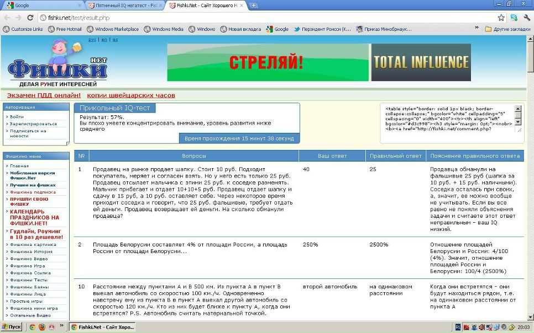Click the browser back arrow
This screenshot has height=333, width=534.
pyautogui.click(x=7, y=18)
